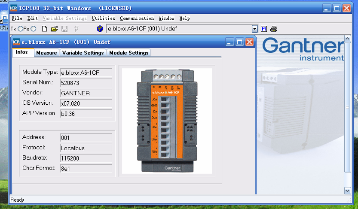Open the Utilities menu
The height and width of the screenshot is (209, 358).
pos(104,18)
